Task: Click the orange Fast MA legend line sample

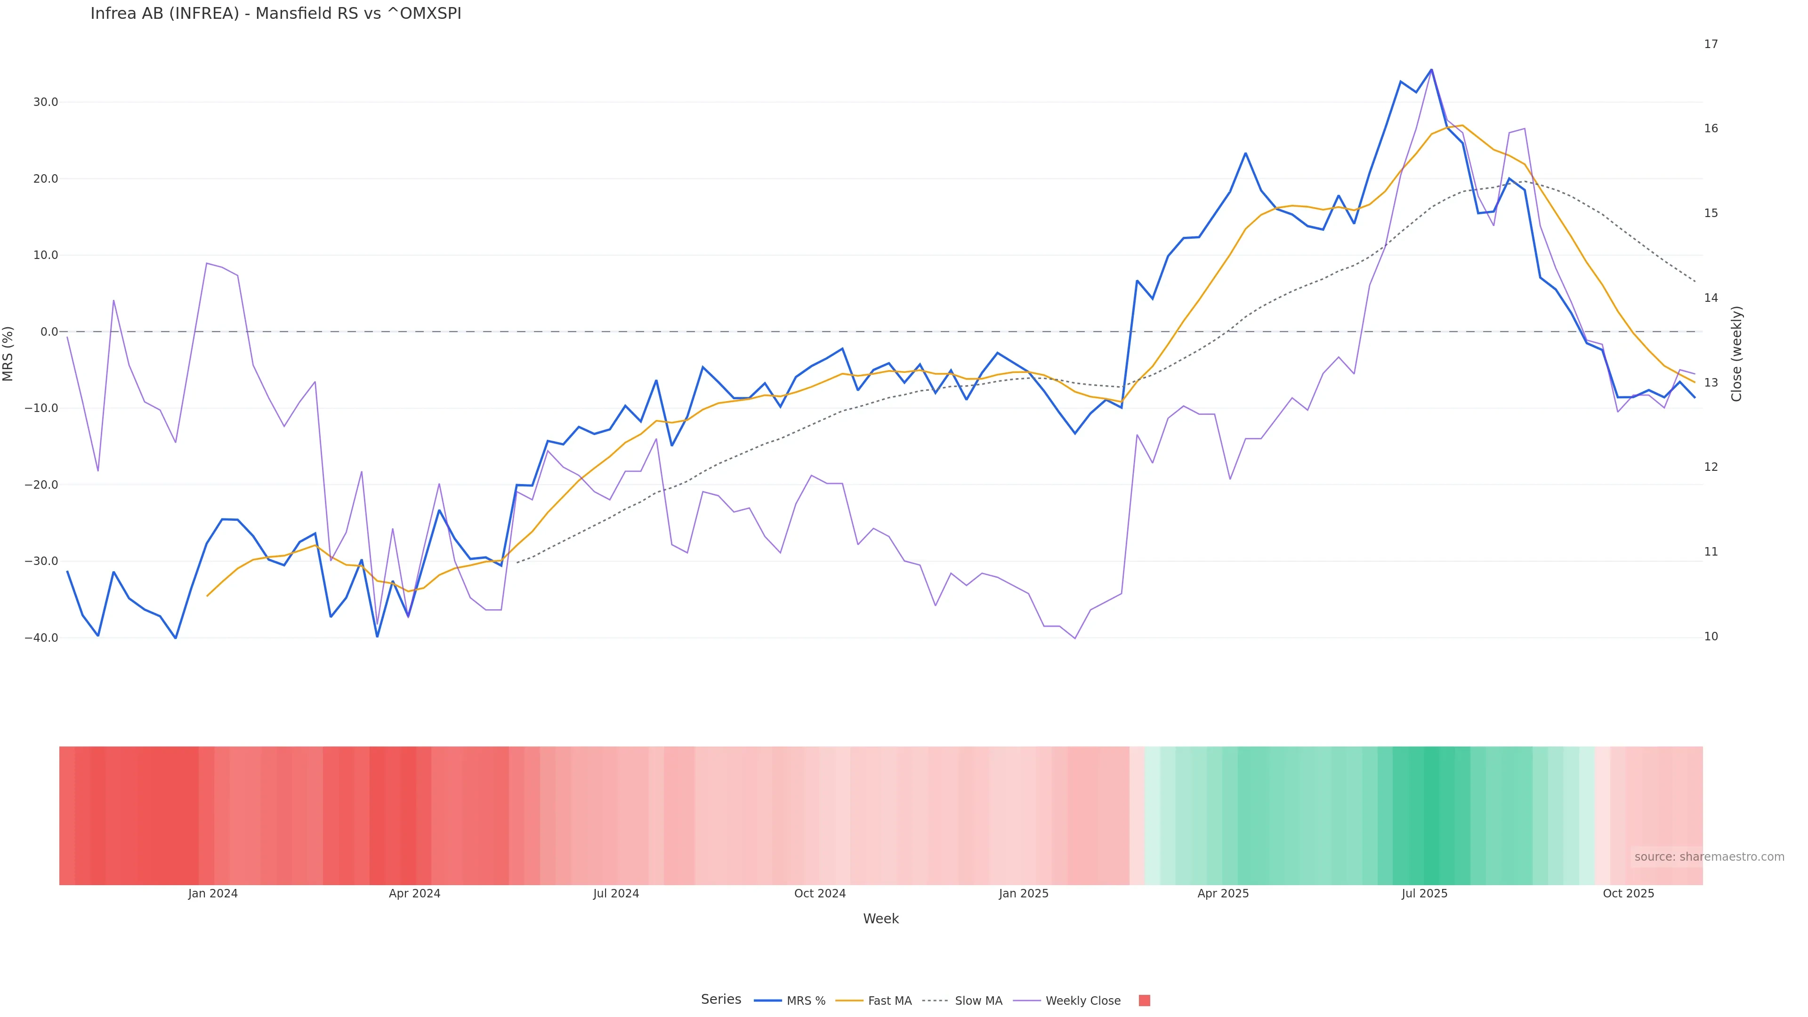Action: [849, 1001]
